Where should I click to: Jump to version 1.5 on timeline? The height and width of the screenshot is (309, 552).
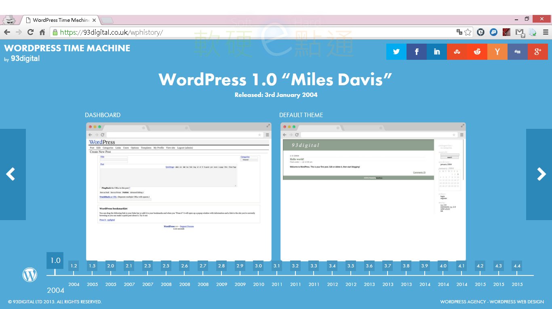click(92, 266)
